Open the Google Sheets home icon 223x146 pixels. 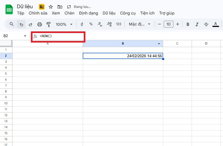coord(9,10)
